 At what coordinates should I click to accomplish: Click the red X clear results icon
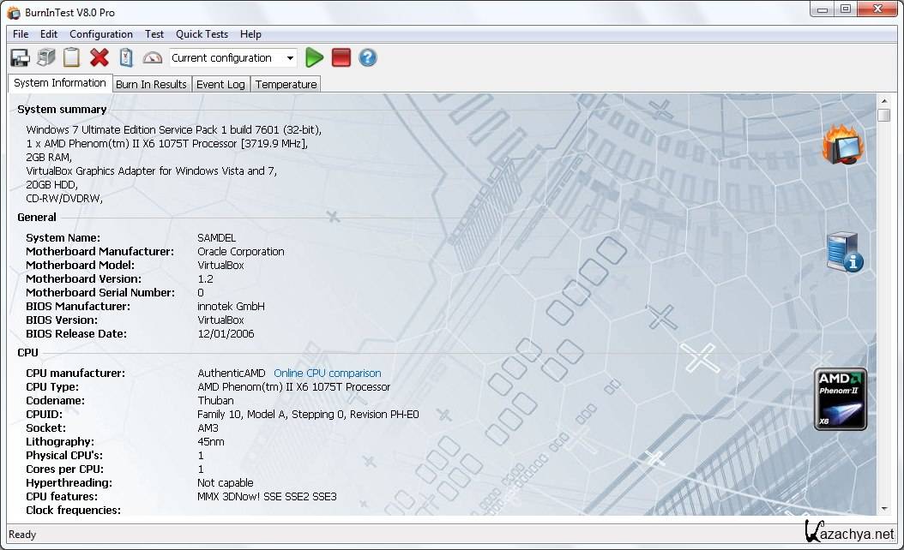(99, 58)
